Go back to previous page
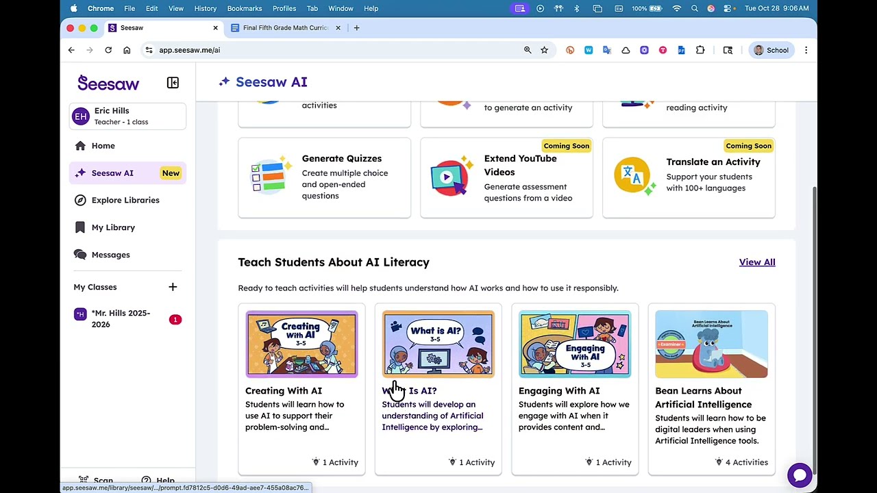The image size is (877, 493). coord(71,50)
